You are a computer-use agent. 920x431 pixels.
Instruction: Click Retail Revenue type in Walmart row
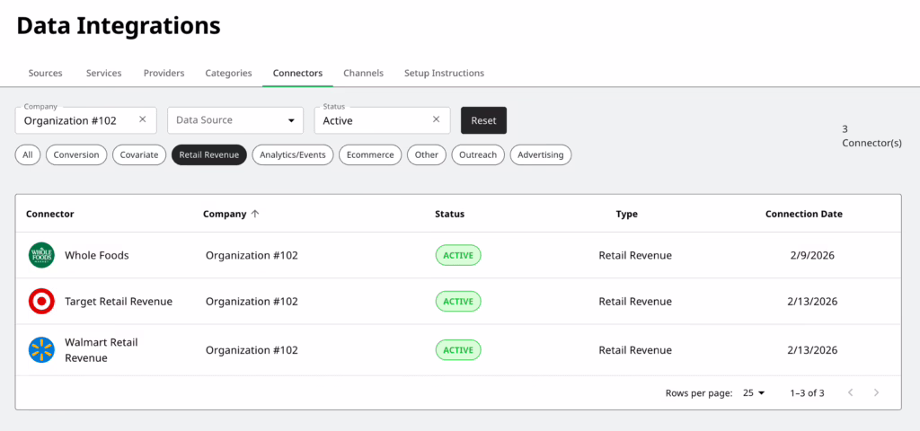click(x=635, y=350)
